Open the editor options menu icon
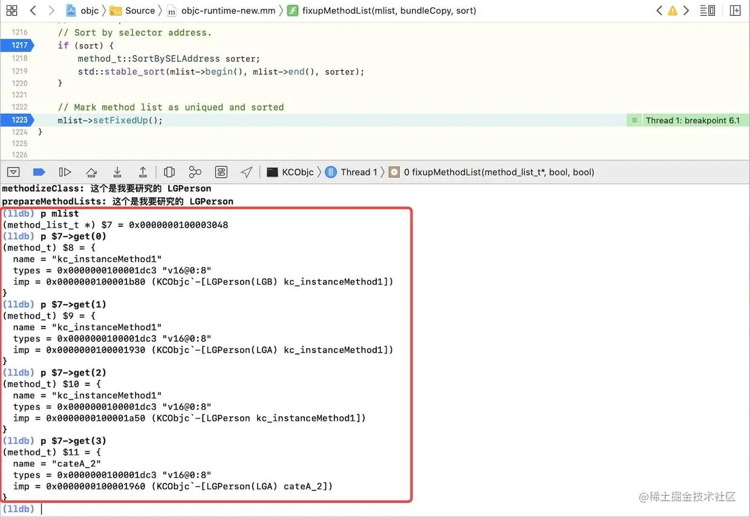This screenshot has width=750, height=517. coord(708,10)
